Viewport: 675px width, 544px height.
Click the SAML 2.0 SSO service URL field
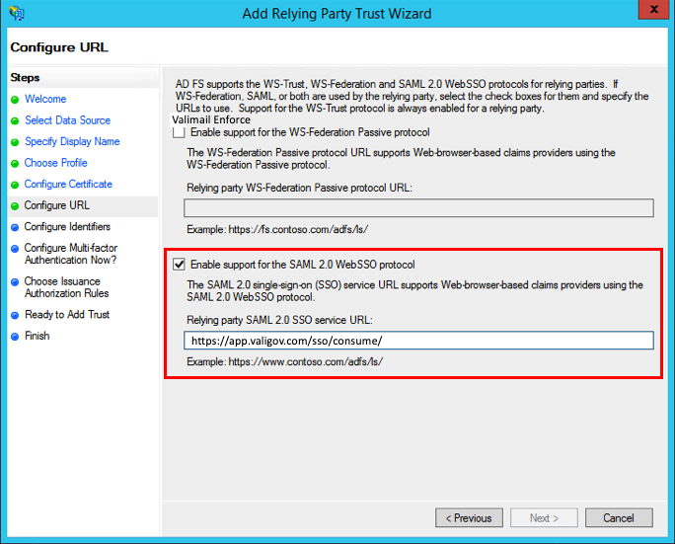point(418,341)
